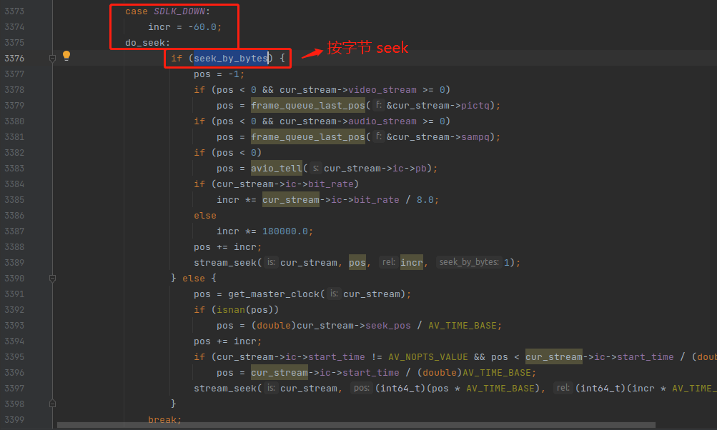Click the yellow lightbulb quick-fix icon
This screenshot has width=717, height=430.
[x=66, y=56]
